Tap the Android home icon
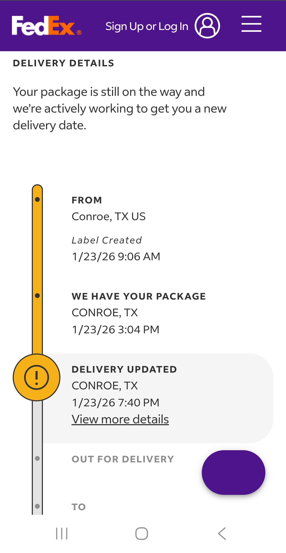This screenshot has height=553, width=286. pyautogui.click(x=142, y=534)
